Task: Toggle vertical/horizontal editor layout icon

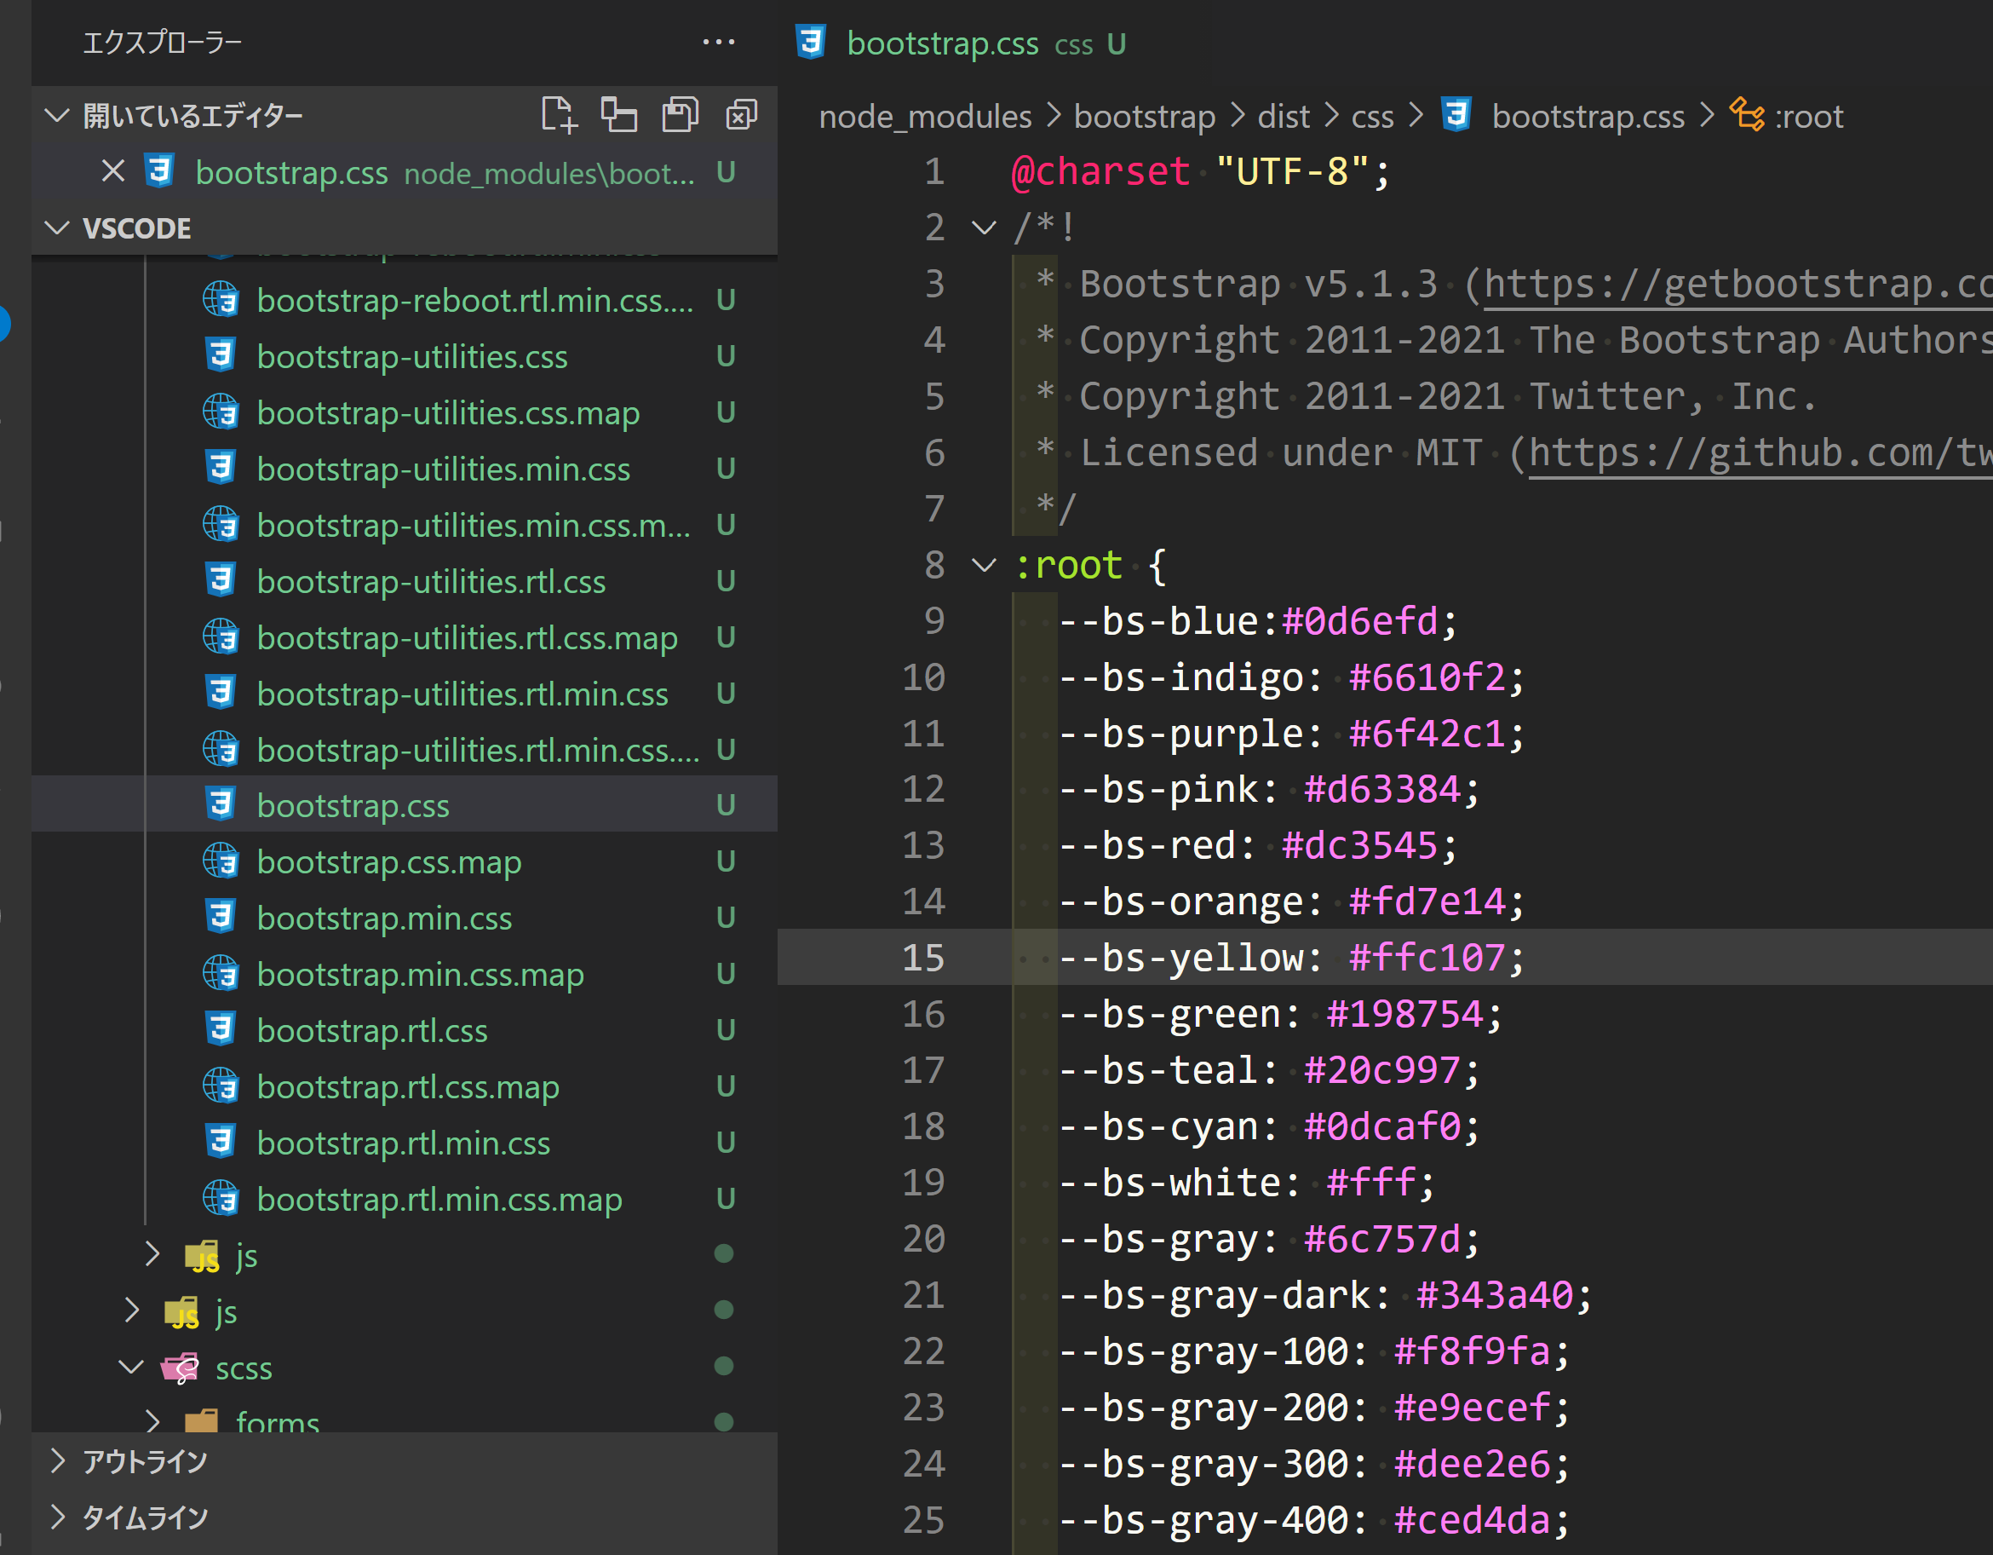Action: [x=618, y=115]
